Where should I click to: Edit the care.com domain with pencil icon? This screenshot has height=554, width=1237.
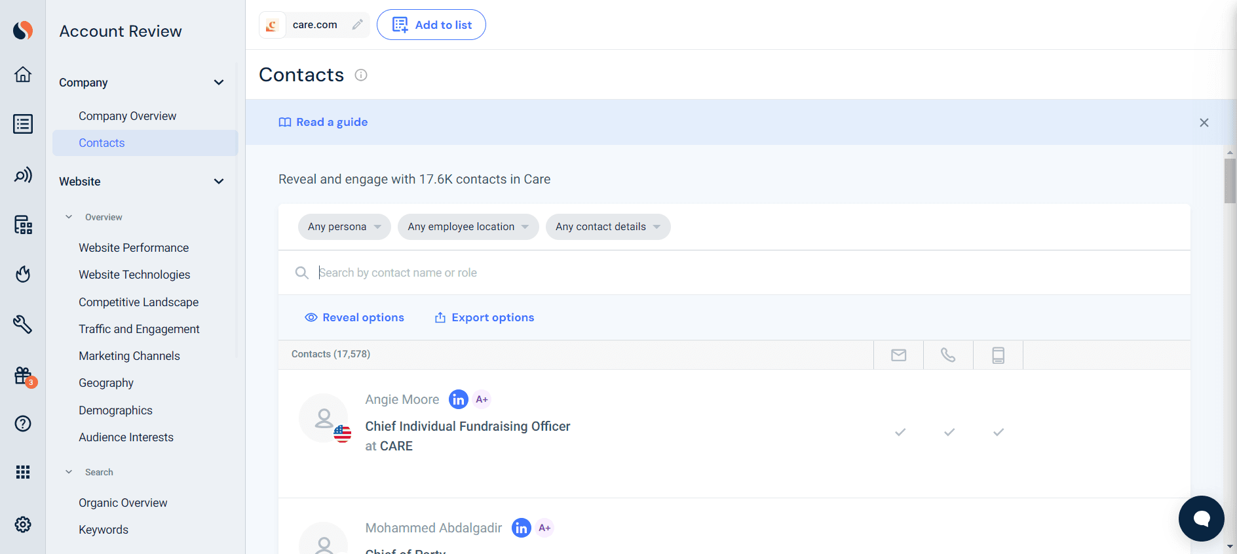point(357,25)
